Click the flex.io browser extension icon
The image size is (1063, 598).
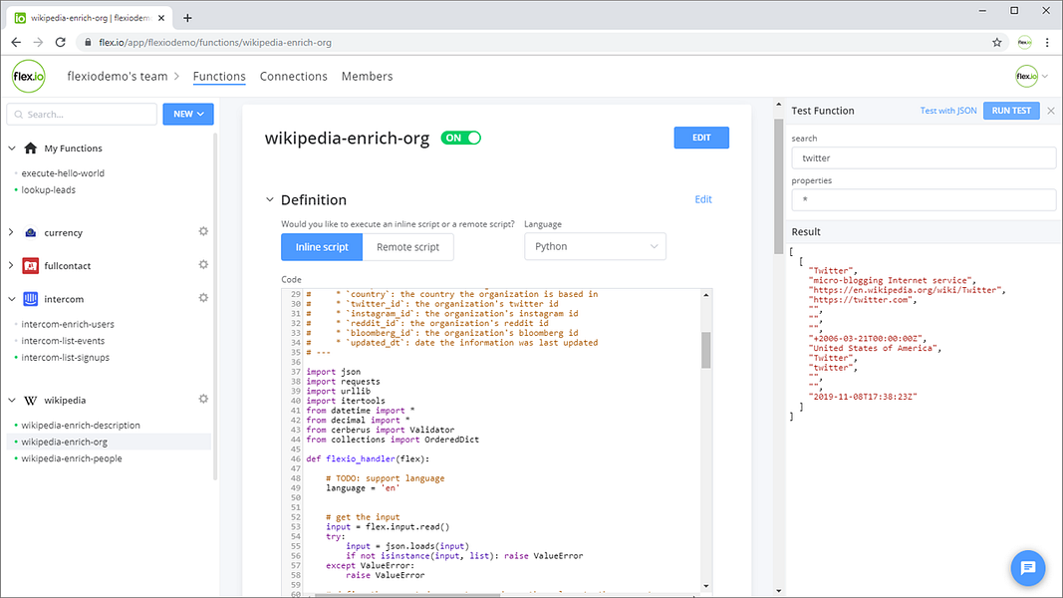(1024, 42)
